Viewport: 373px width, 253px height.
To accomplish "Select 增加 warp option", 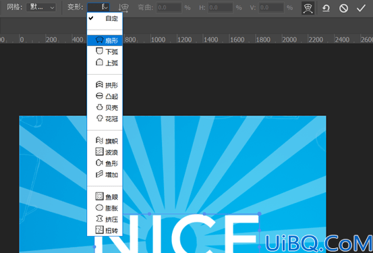I will pyautogui.click(x=105, y=175).
